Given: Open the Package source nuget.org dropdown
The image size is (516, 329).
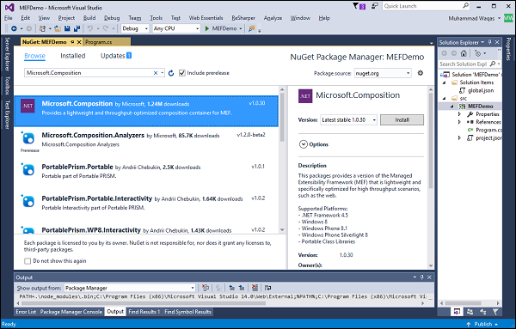Looking at the screenshot, I should pos(383,73).
